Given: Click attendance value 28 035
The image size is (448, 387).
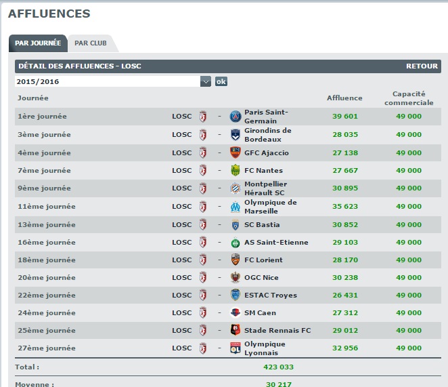Looking at the screenshot, I should pyautogui.click(x=345, y=134).
